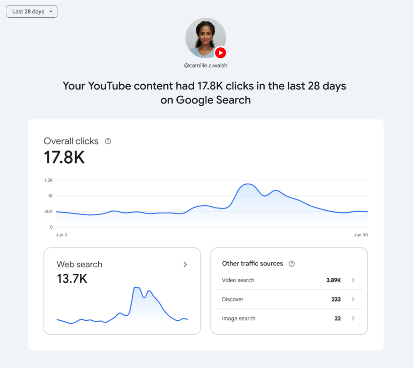Click the 13.7K web search value
Viewport: 414px width, 368px height.
[x=72, y=279]
